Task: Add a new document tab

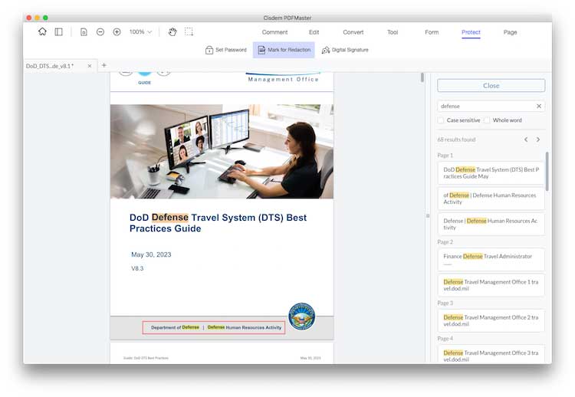Action: [x=104, y=65]
